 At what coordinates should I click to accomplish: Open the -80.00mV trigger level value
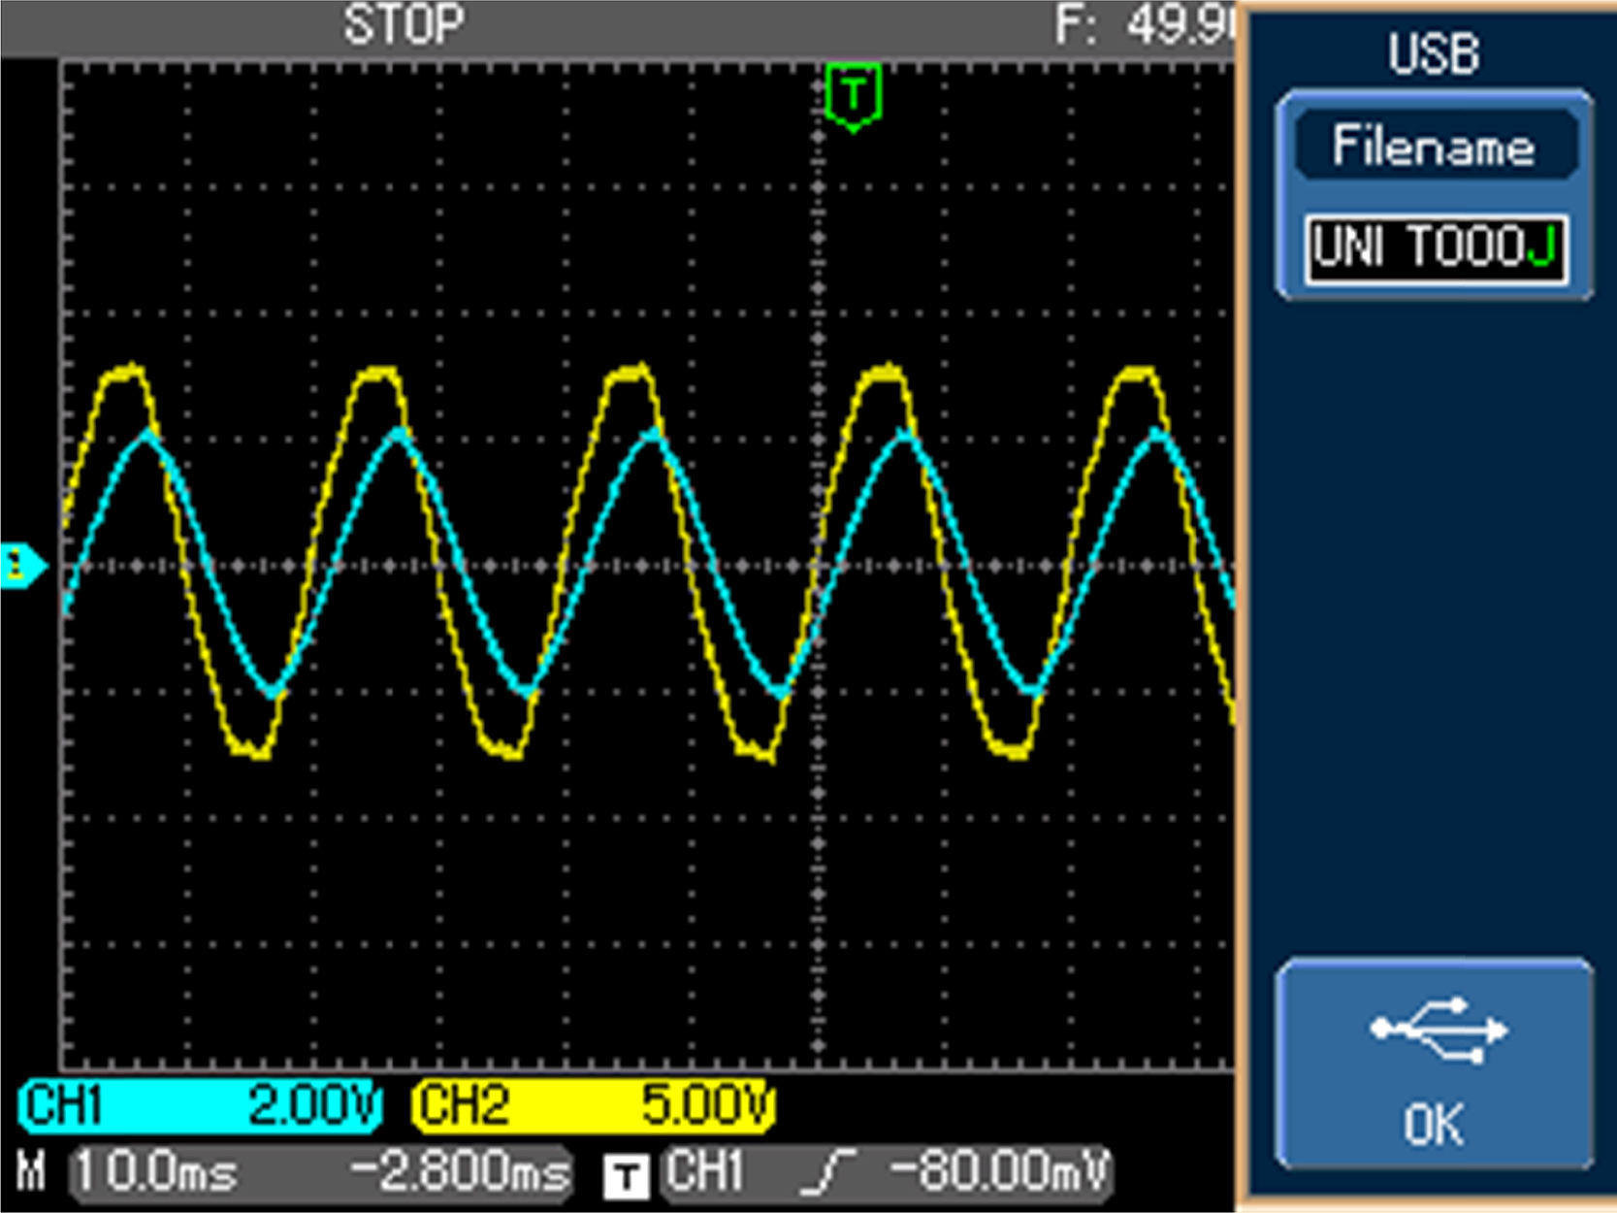pyautogui.click(x=997, y=1172)
